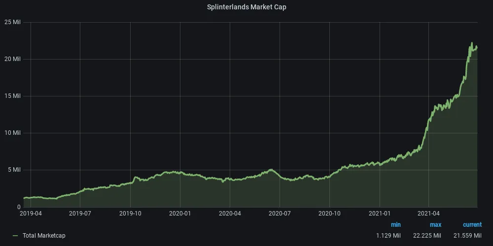Sort legend by the max column header
The height and width of the screenshot is (246, 493).
[x=435, y=225]
